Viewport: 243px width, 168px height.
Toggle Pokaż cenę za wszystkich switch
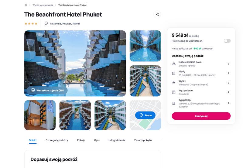(227, 41)
